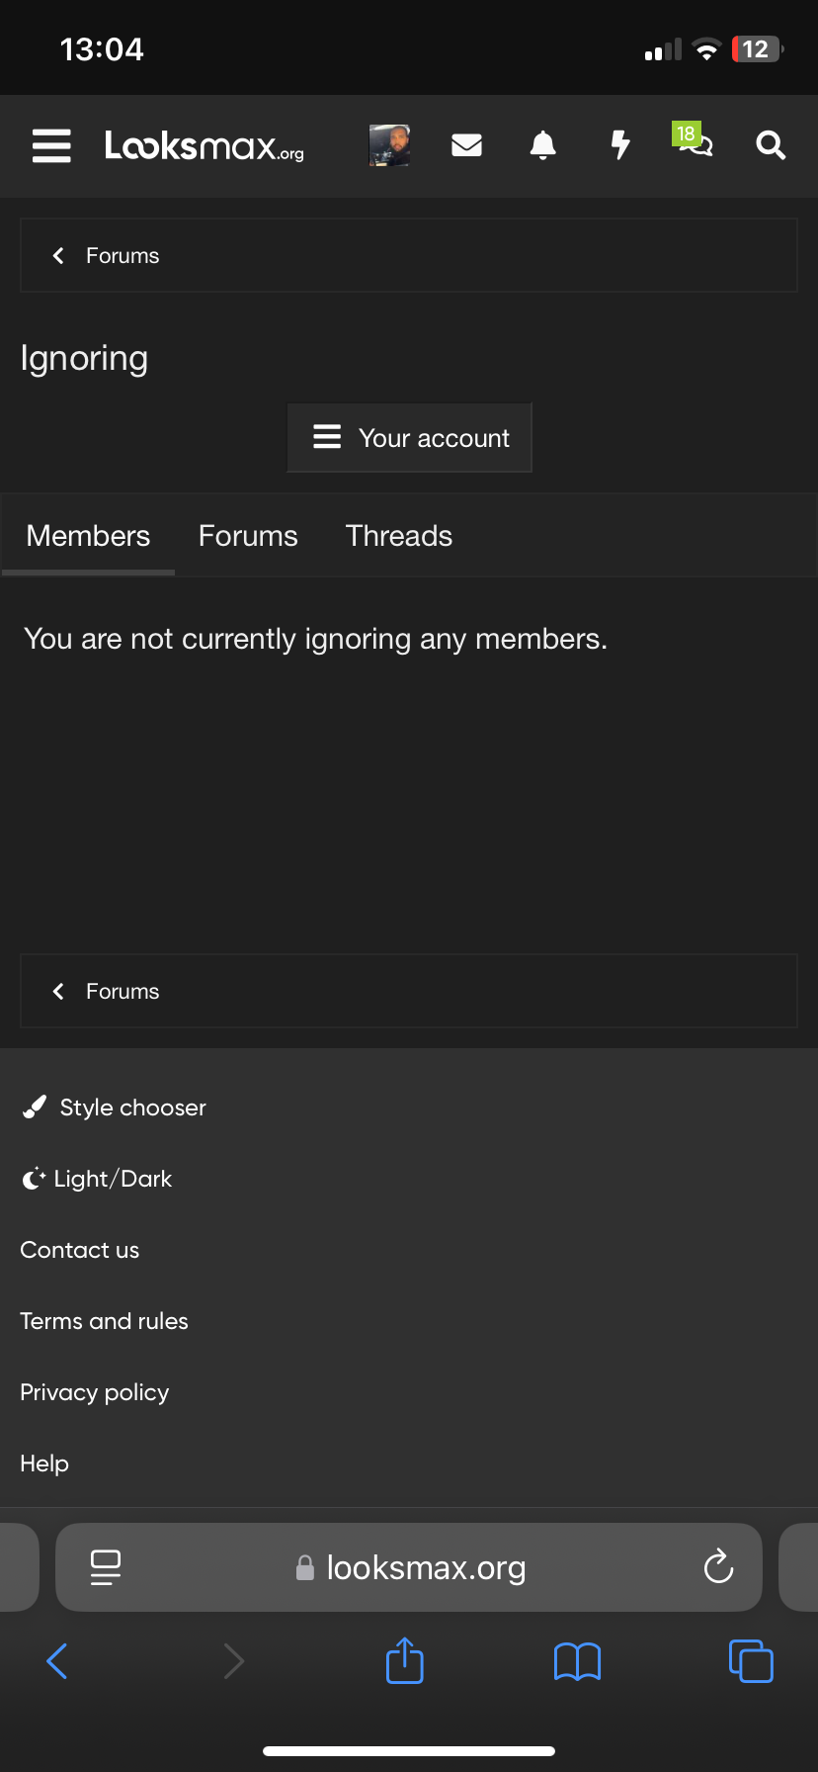818x1772 pixels.
Task: Click the magnifying glass search icon
Action: point(771,145)
